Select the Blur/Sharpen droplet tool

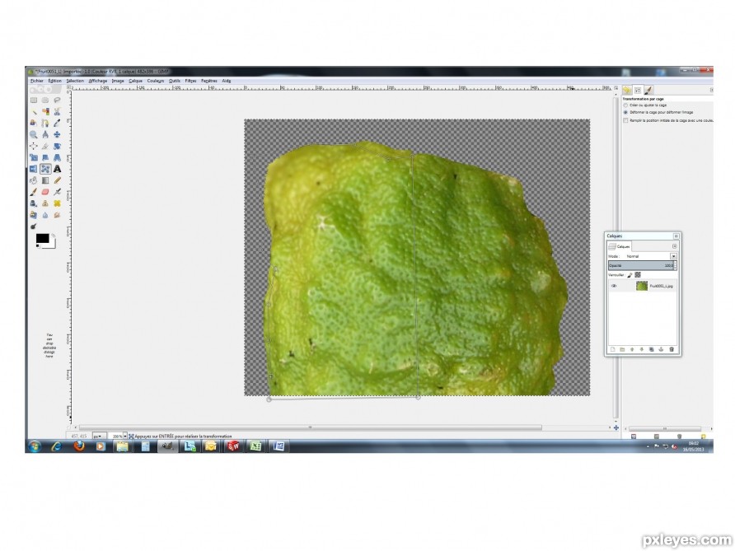[45, 215]
